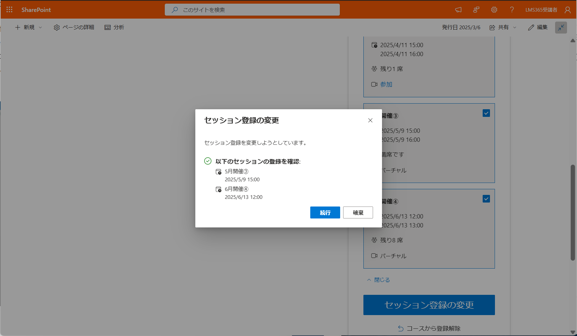Collapse sessions with 閉じる link
Screen dimensions: 577x336
coord(379,280)
